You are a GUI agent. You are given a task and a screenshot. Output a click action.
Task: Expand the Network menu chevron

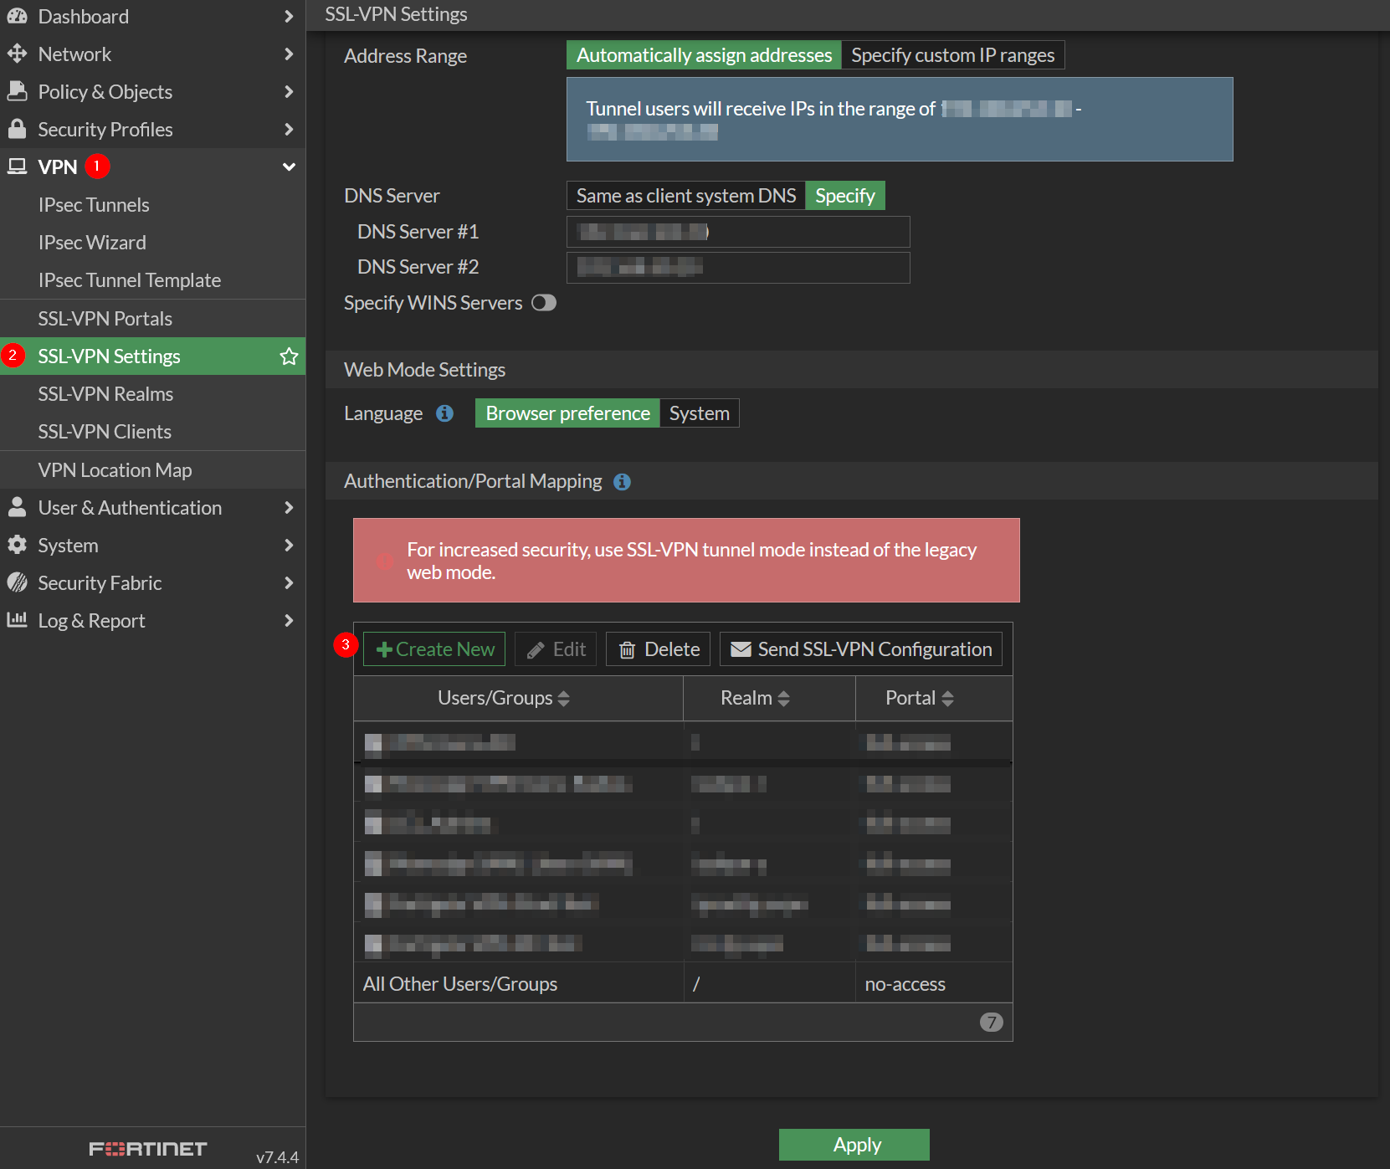pos(289,54)
